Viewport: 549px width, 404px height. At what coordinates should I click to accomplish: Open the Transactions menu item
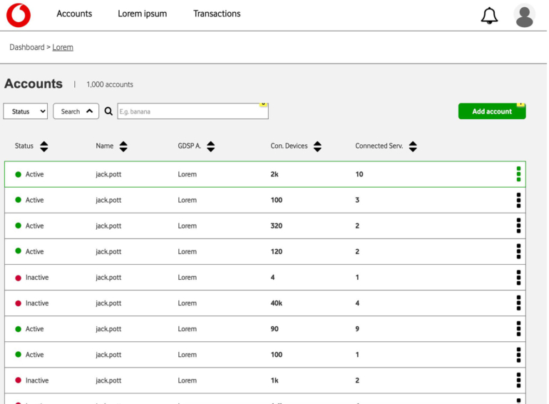217,14
